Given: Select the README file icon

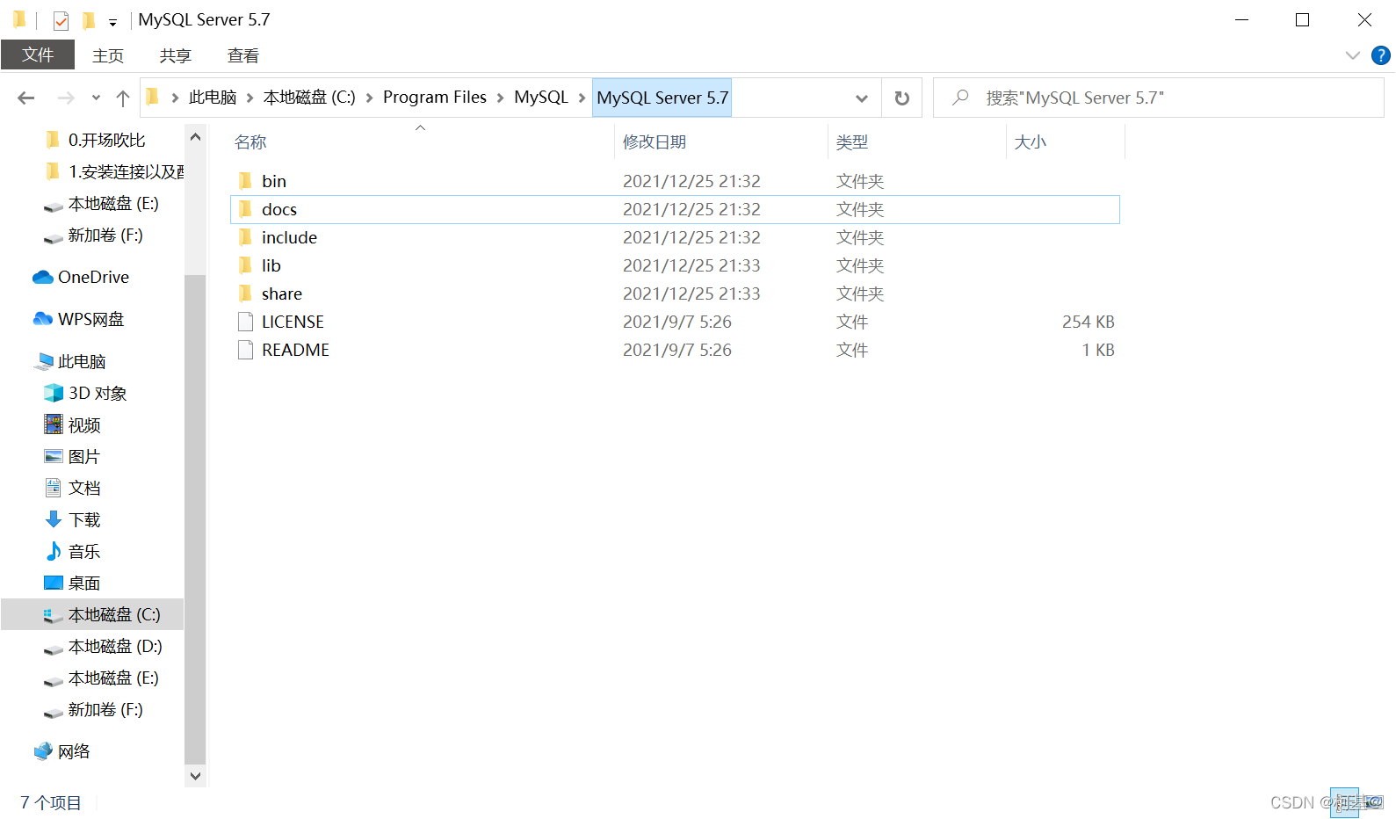Looking at the screenshot, I should point(245,350).
